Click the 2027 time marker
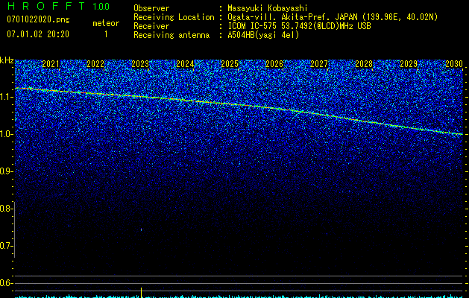Screen dimensions: 469x298 tap(319, 64)
